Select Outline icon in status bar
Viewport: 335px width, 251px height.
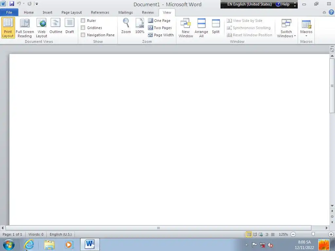coord(267,234)
